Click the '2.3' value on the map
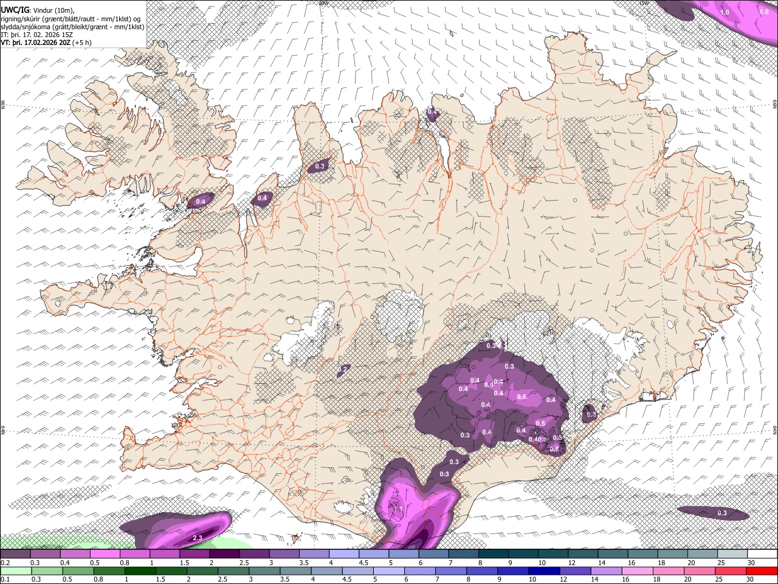 (x=198, y=538)
